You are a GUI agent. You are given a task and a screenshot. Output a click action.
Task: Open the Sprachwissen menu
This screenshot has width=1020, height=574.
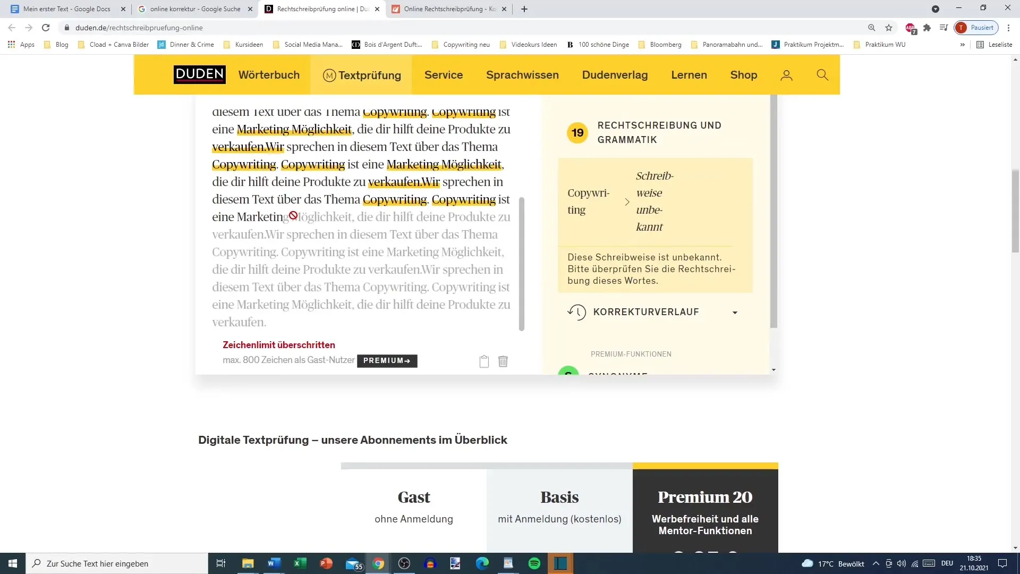coord(522,75)
